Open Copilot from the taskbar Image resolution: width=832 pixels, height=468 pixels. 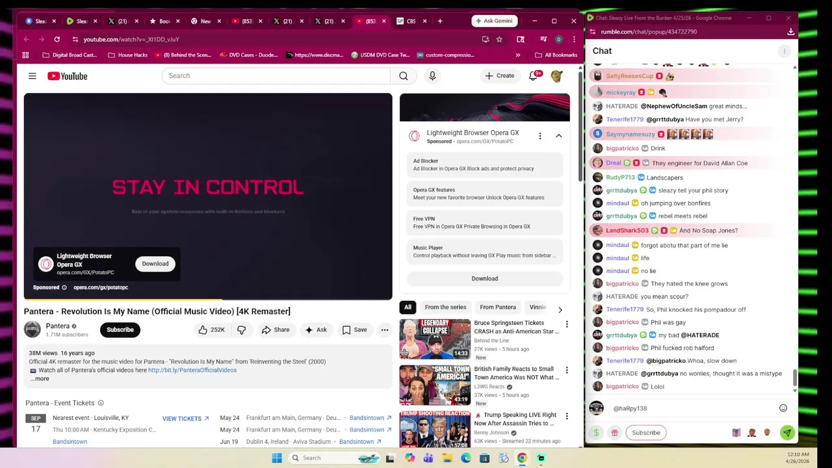click(x=409, y=458)
